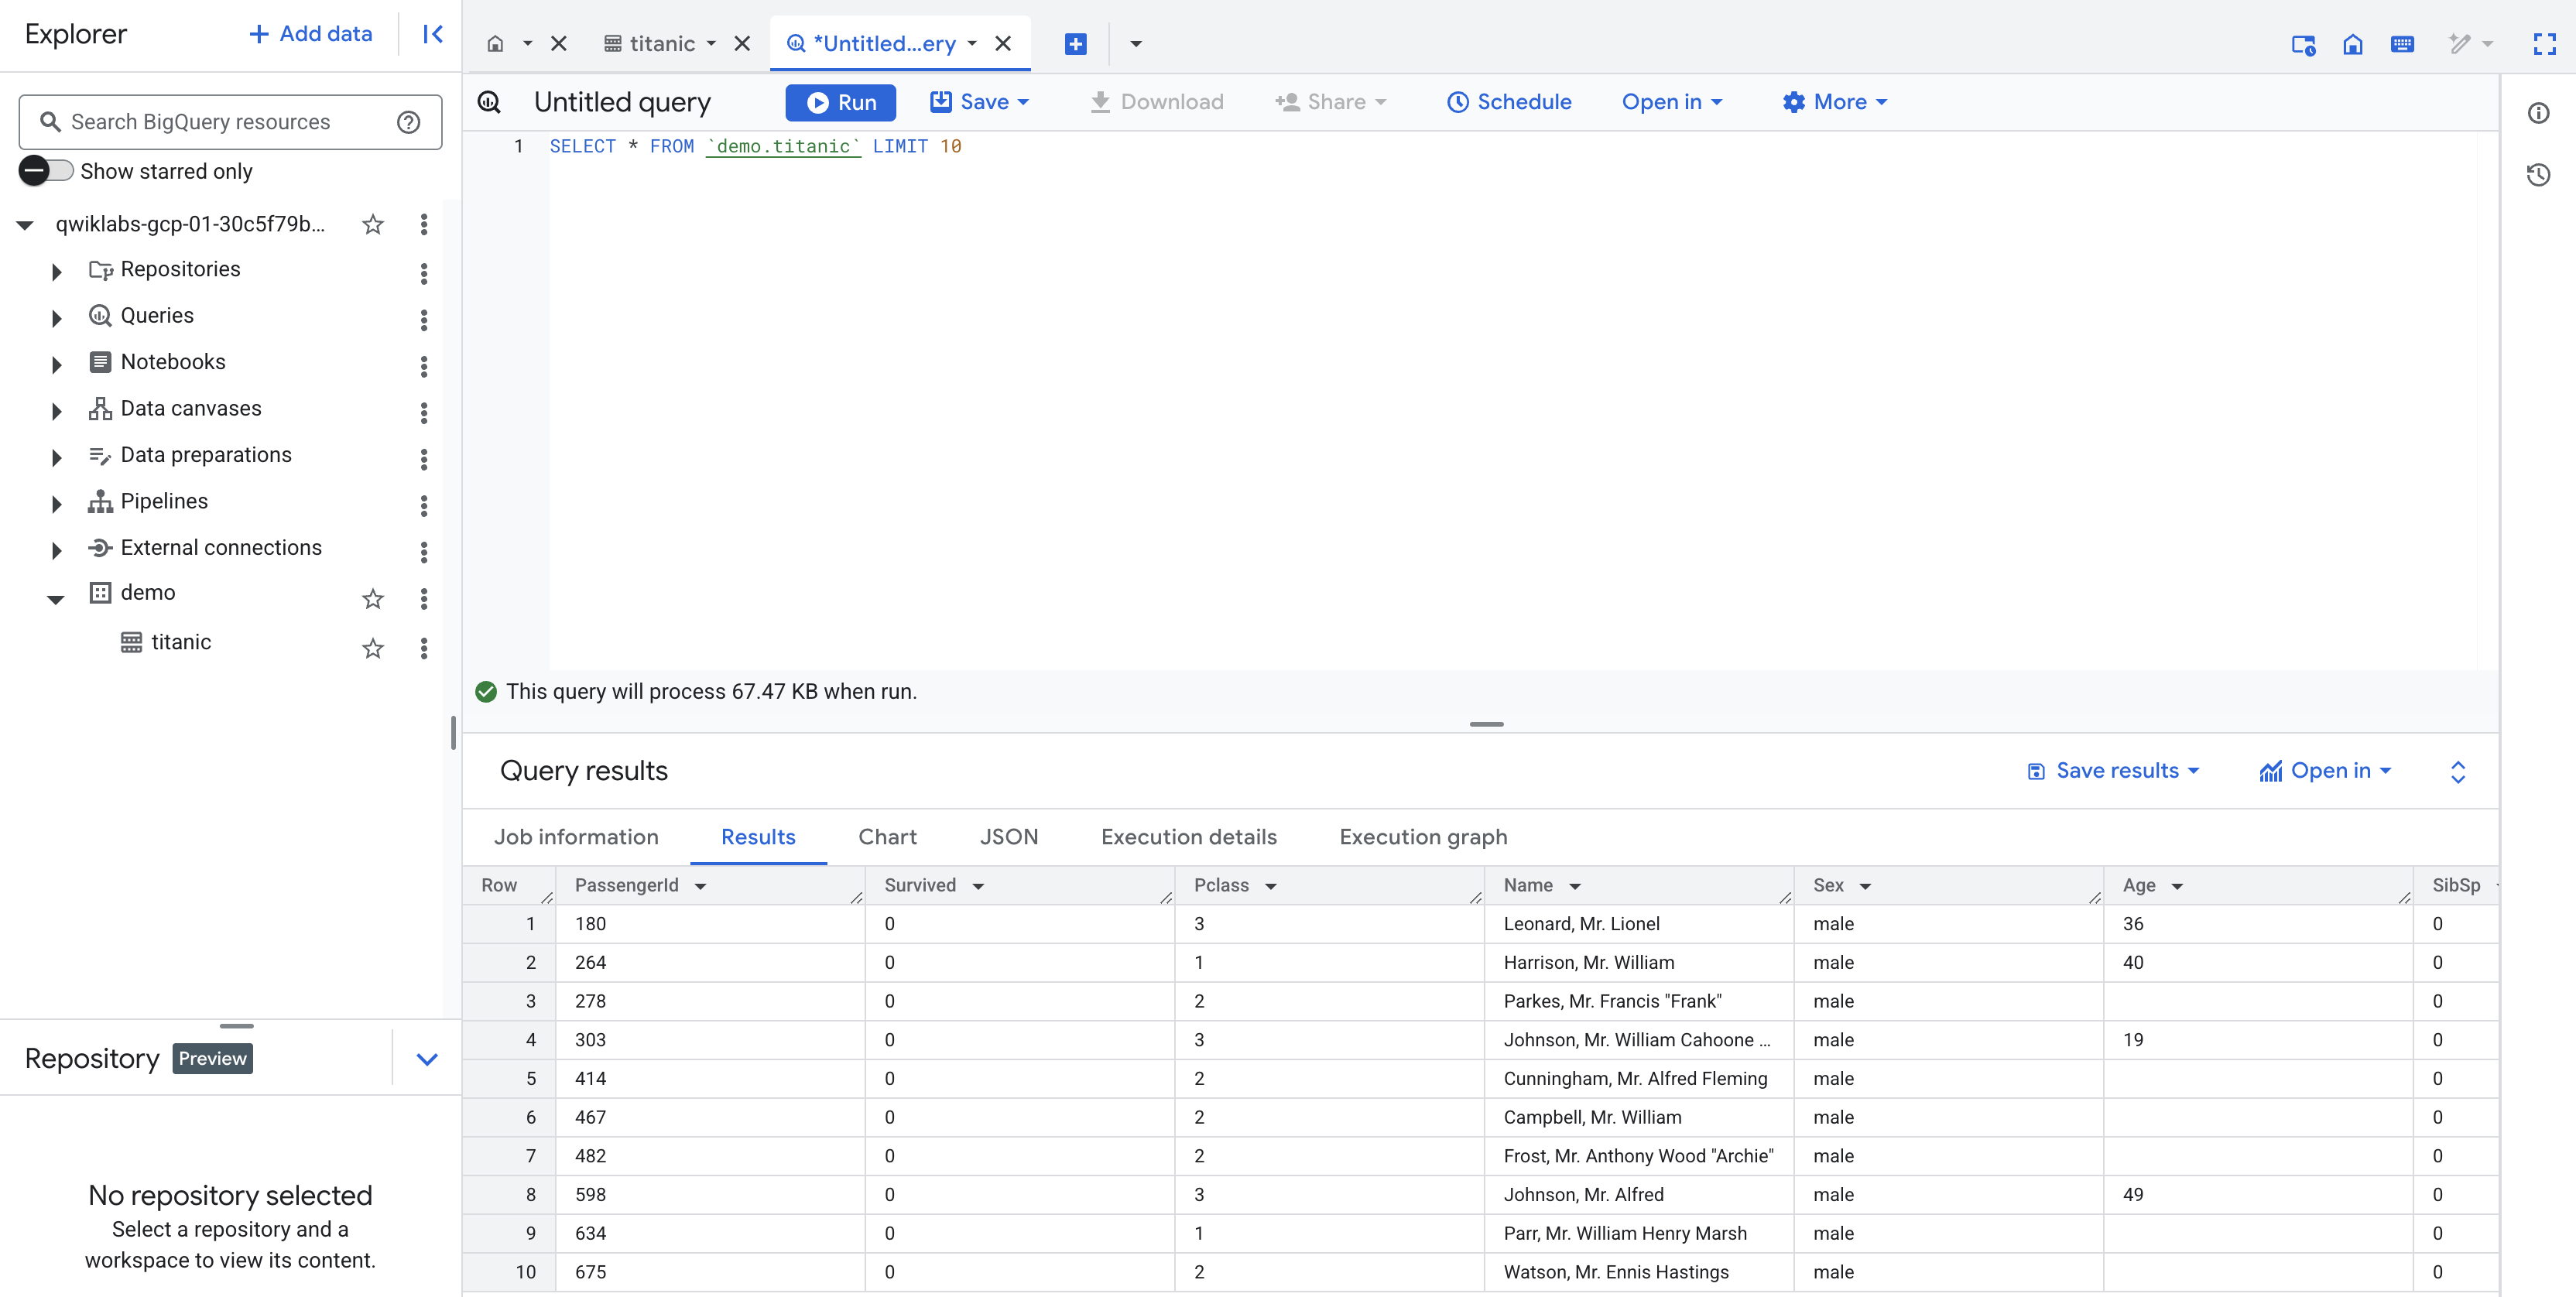This screenshot has width=2576, height=1297.
Task: Open results Open in dropdown
Action: (x=2326, y=771)
